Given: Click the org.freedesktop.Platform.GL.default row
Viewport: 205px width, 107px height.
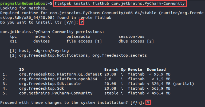Looking at the screenshot, I should tap(86, 74).
